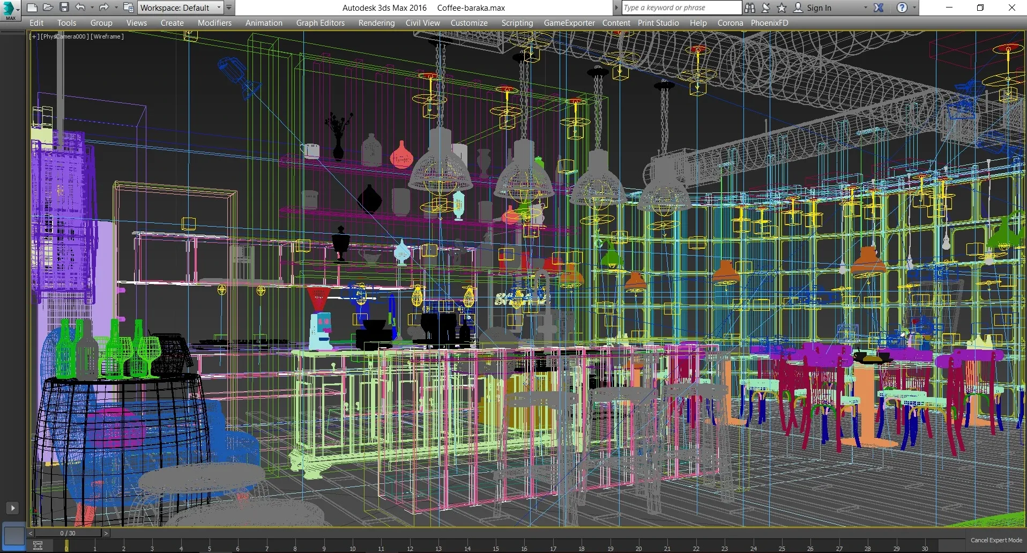
Task: Open the Wireframe viewport shading menu
Action: pyautogui.click(x=107, y=36)
